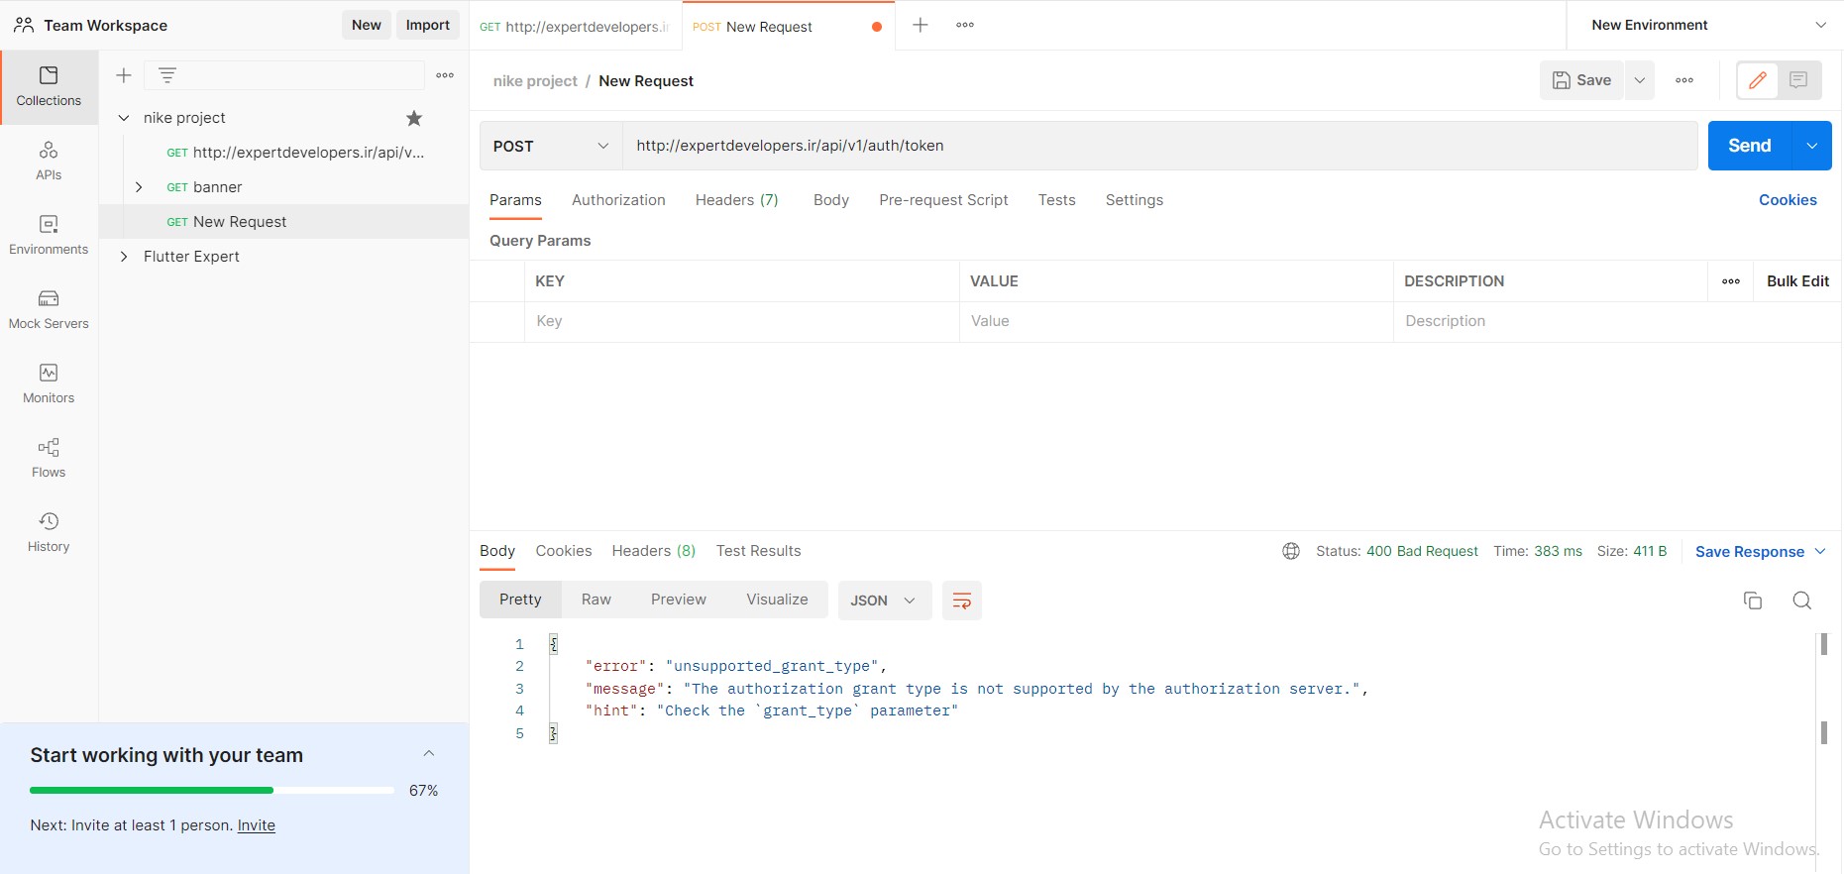The height and width of the screenshot is (874, 1844).
Task: Open the APIs sidebar panel
Action: 49,162
